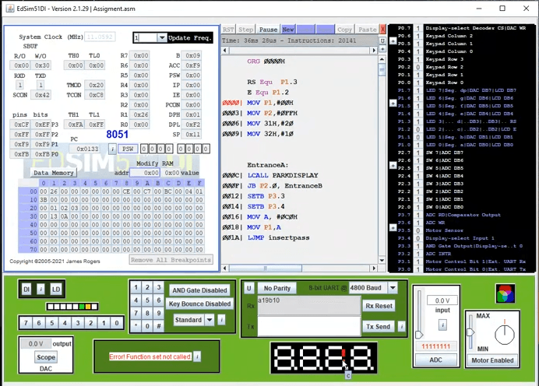
Task: Click the Pause button in code toolbar
Action: pos(267,29)
